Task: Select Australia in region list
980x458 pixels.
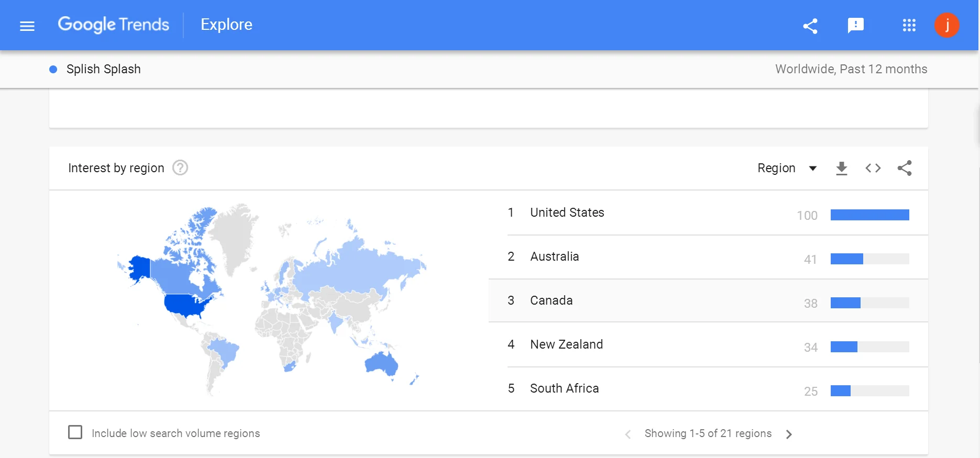Action: (x=554, y=256)
